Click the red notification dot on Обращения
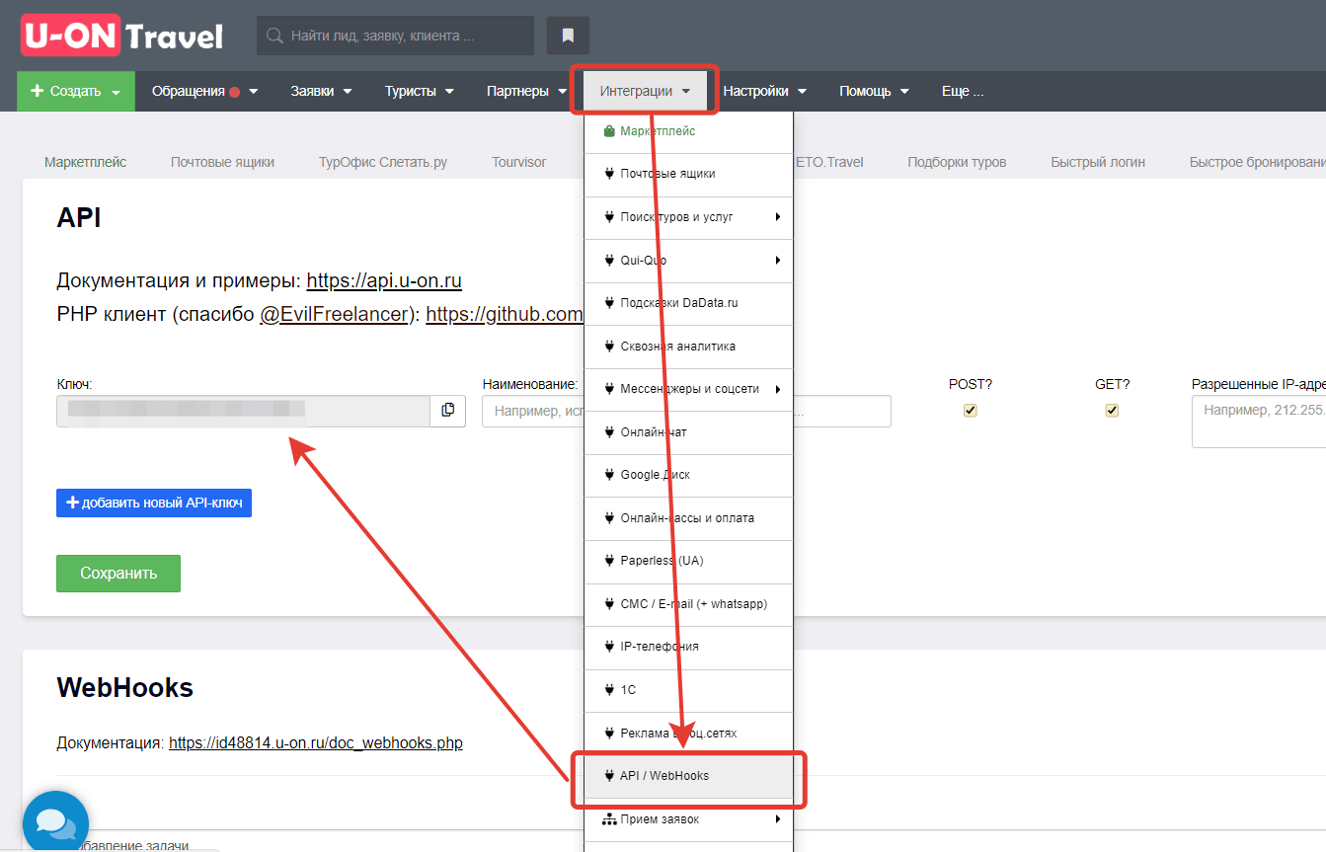Viewport: 1326px width, 852px height. coord(235,92)
